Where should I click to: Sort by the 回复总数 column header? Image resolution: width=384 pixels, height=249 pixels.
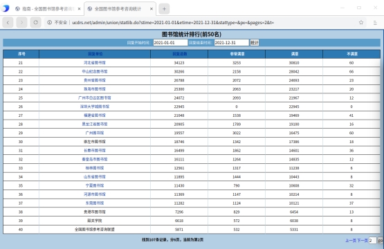coord(179,54)
